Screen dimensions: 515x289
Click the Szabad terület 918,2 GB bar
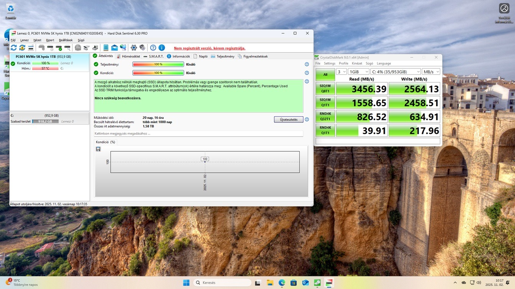pyautogui.click(x=45, y=122)
